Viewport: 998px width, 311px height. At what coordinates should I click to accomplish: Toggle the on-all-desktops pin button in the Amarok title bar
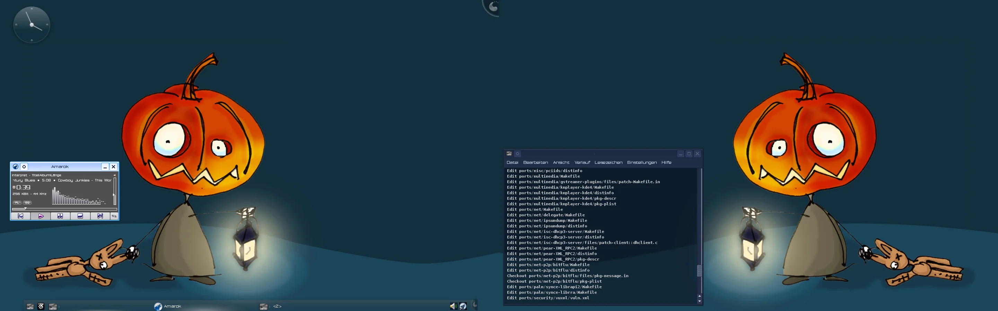coord(24,167)
